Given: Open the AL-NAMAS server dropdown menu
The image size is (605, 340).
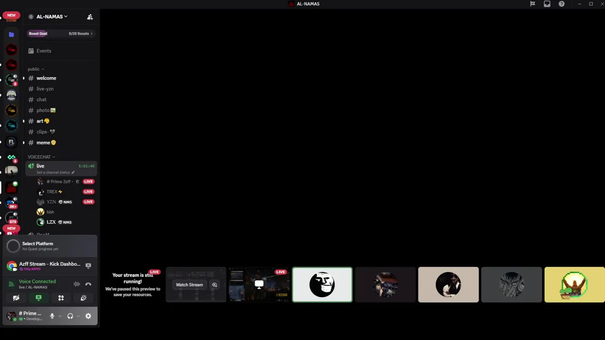Looking at the screenshot, I should click(x=52, y=17).
